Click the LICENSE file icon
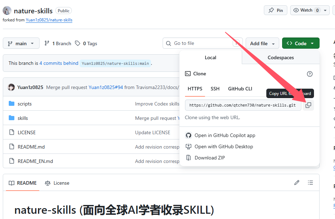This screenshot has height=219, width=335. point(12,132)
